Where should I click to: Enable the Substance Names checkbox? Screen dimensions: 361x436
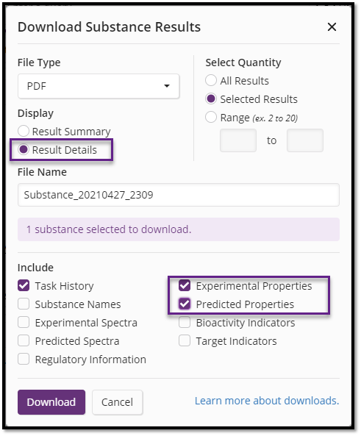[24, 304]
